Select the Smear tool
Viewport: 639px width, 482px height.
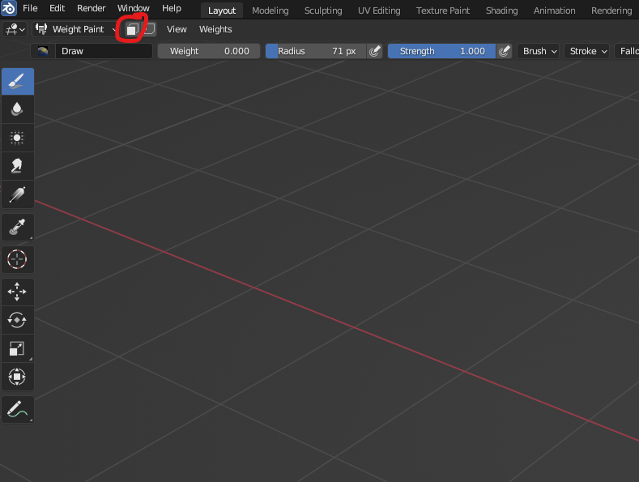[x=18, y=165]
